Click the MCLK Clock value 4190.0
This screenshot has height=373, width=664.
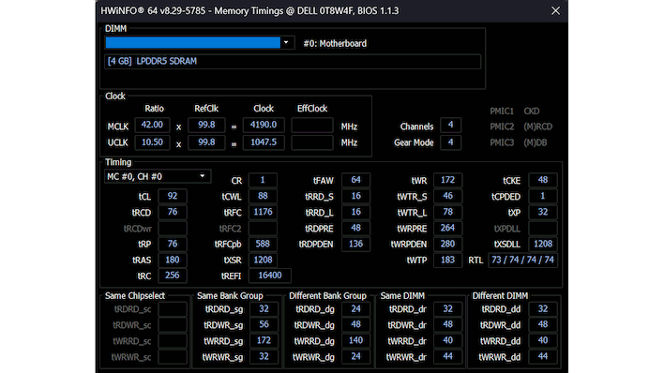264,125
